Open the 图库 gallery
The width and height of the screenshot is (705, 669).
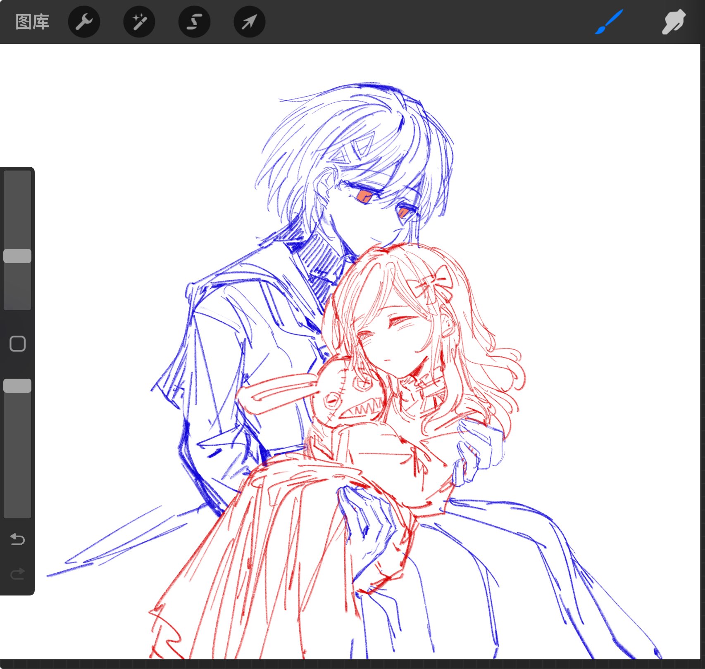pyautogui.click(x=32, y=22)
